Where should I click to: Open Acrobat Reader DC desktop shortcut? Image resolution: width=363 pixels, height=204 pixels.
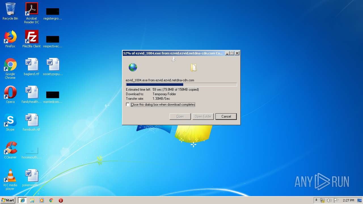click(x=31, y=13)
